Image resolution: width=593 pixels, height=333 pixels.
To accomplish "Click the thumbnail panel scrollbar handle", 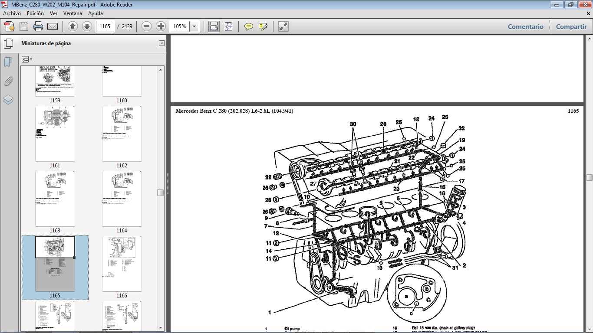I will coord(161,193).
